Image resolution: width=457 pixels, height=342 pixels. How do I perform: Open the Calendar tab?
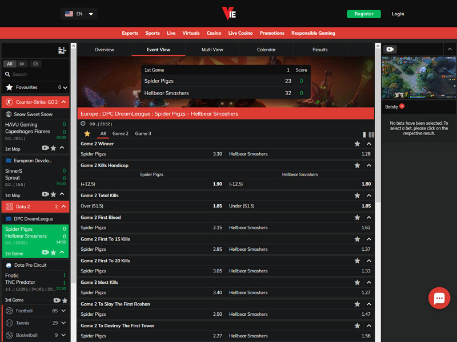pos(266,50)
